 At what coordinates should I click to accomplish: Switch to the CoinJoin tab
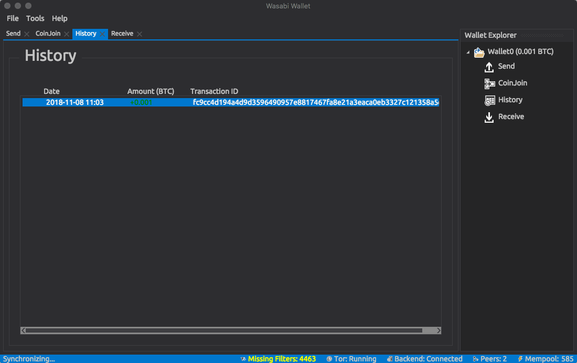(x=48, y=34)
